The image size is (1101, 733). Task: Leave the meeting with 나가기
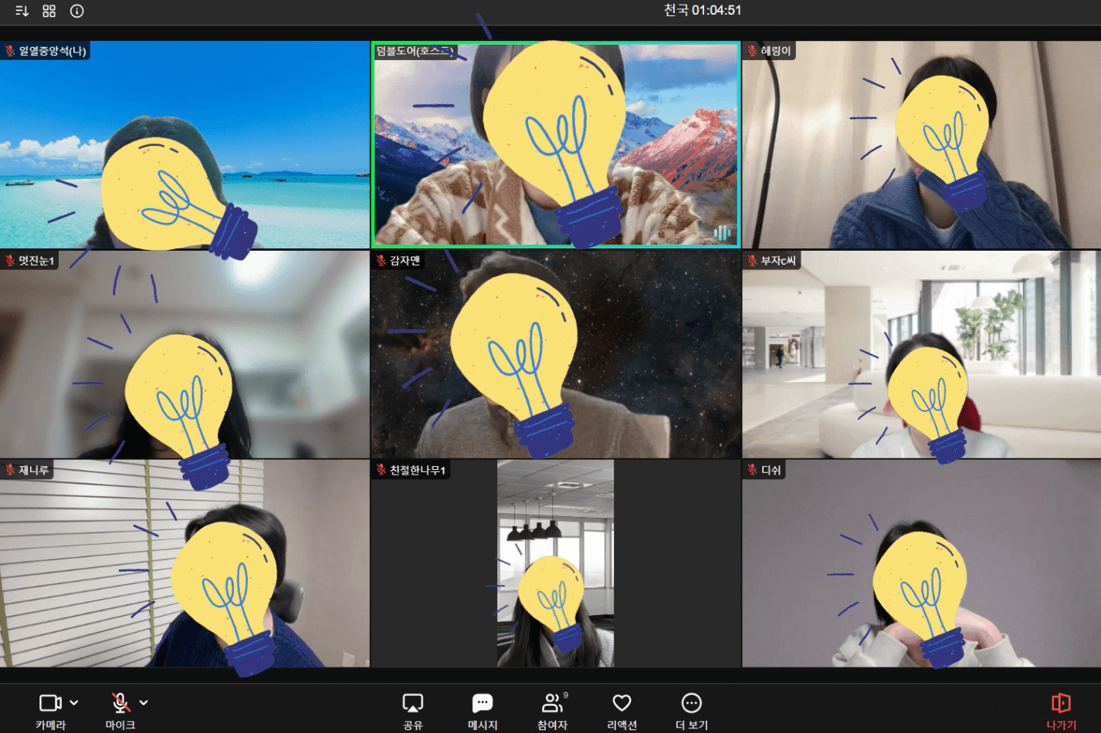pyautogui.click(x=1061, y=711)
